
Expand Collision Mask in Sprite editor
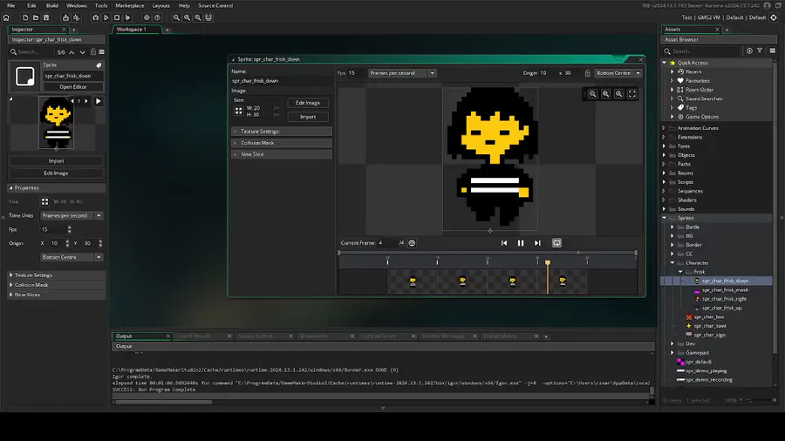[x=282, y=143]
